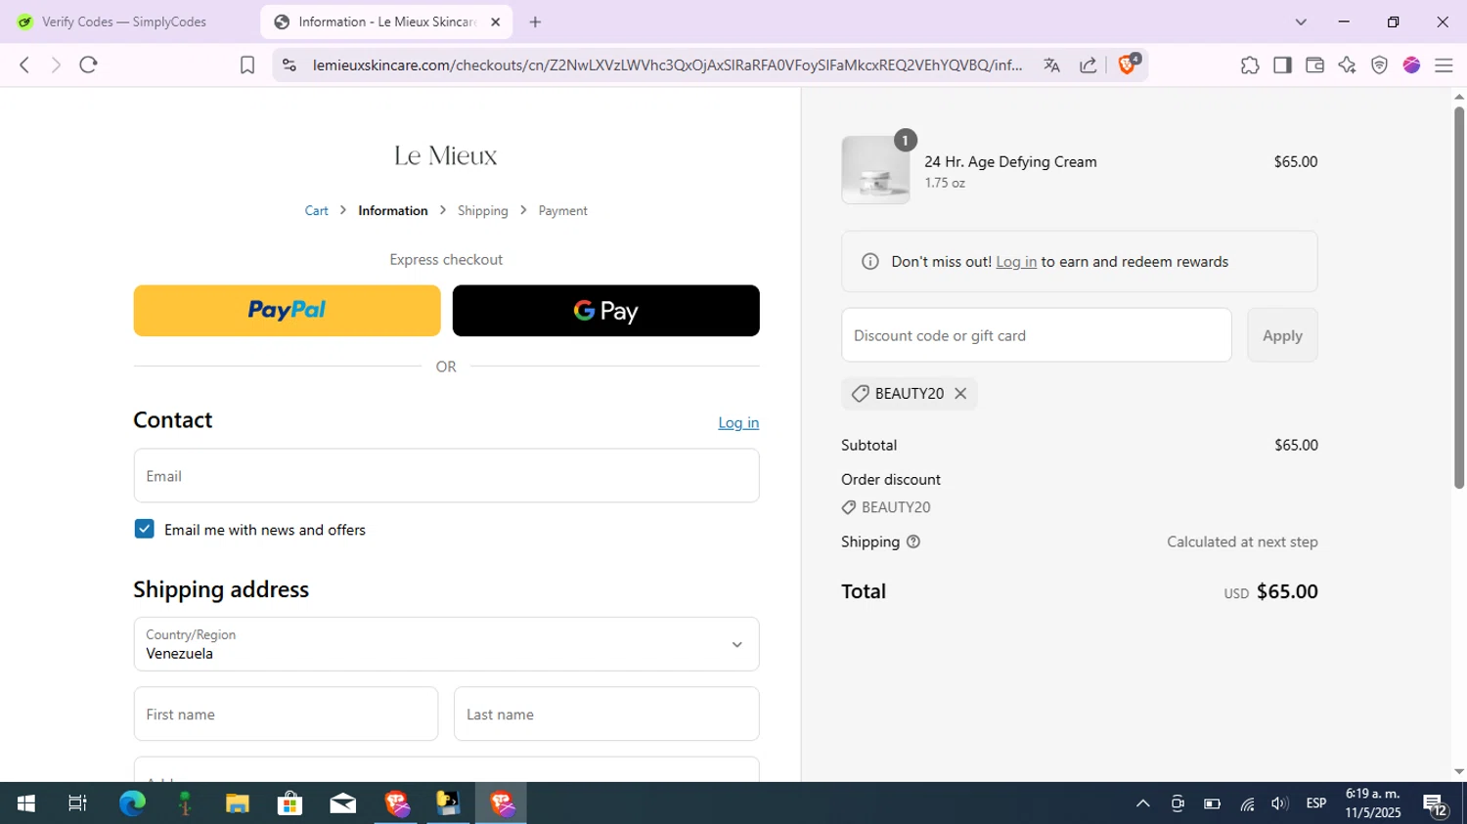Click the info icon in rewards notice
This screenshot has width=1467, height=824.
869,262
